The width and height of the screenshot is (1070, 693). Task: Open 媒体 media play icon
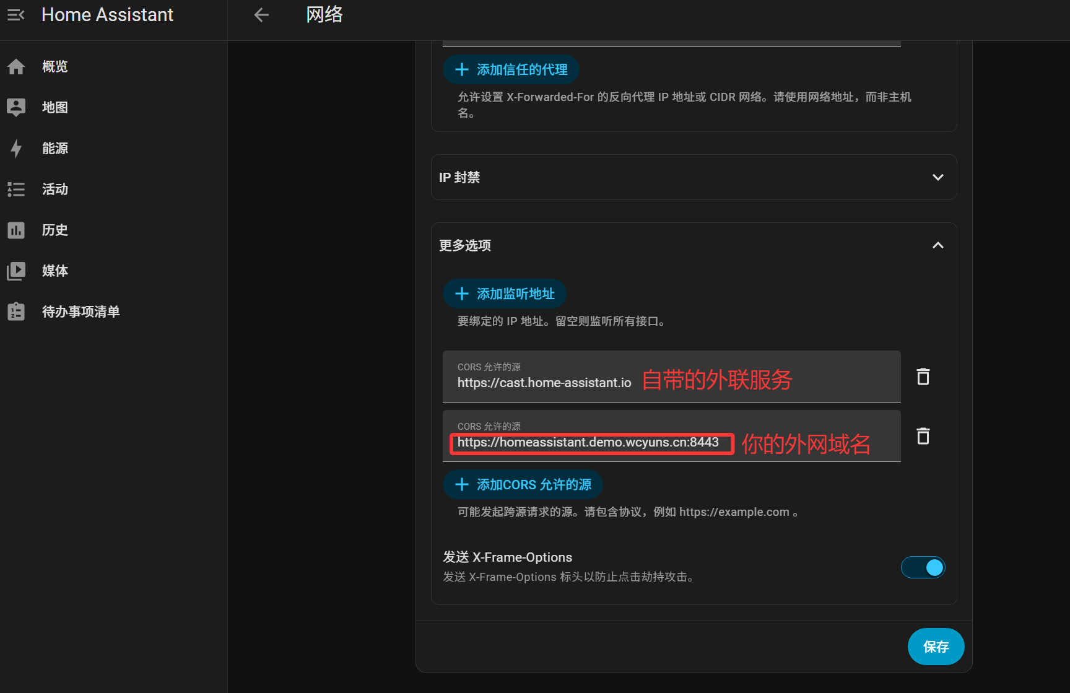point(16,271)
